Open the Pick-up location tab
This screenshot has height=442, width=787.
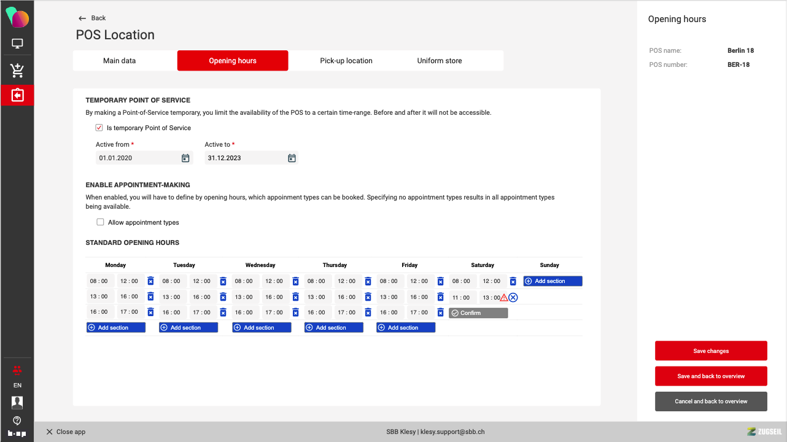coord(346,61)
